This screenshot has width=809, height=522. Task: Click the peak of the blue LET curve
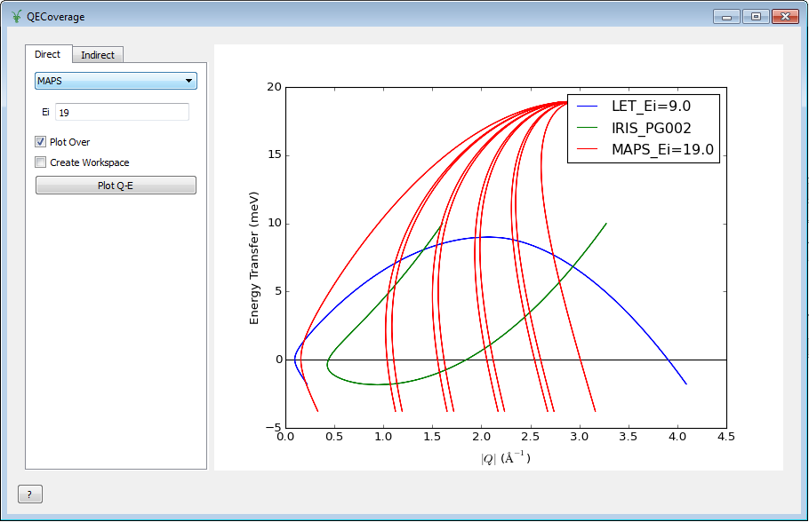point(485,237)
